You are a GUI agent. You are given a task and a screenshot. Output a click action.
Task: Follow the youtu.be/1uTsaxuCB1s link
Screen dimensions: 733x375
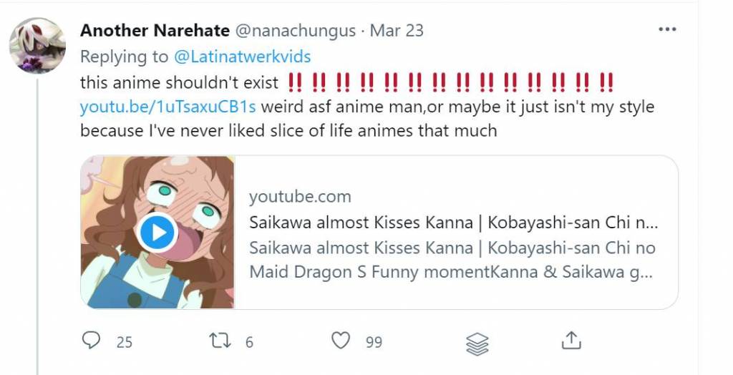point(168,107)
